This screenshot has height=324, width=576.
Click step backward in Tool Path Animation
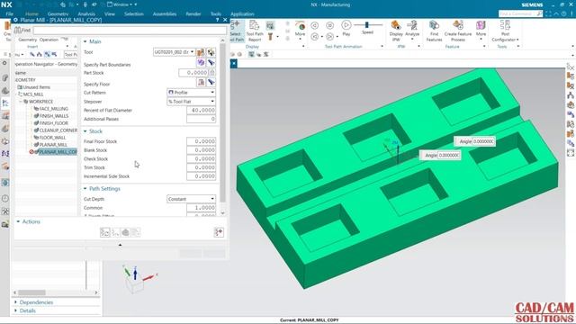click(314, 25)
